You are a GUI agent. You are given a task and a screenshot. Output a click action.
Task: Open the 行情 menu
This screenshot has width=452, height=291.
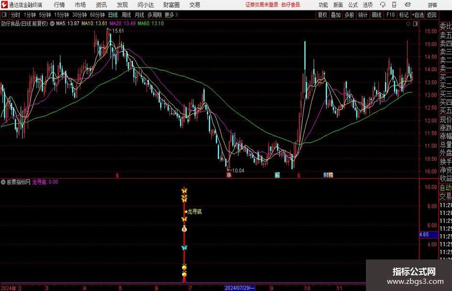click(59, 5)
